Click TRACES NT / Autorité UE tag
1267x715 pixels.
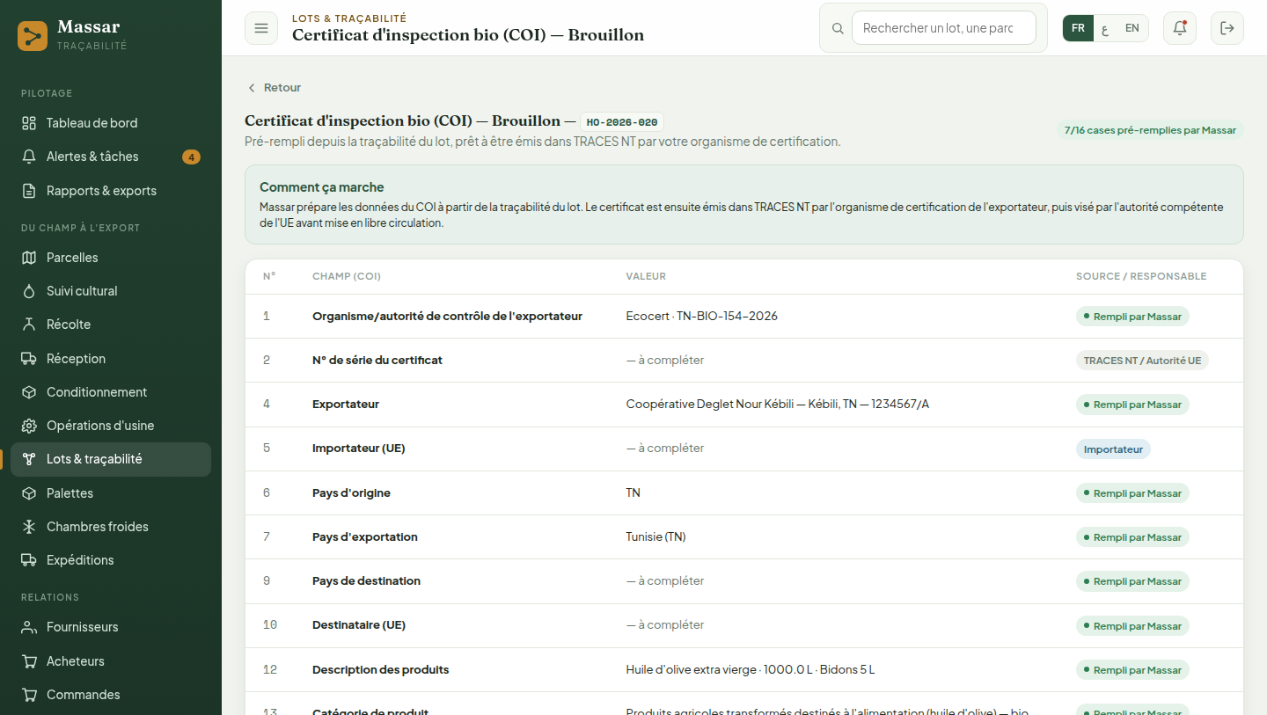[1142, 361]
